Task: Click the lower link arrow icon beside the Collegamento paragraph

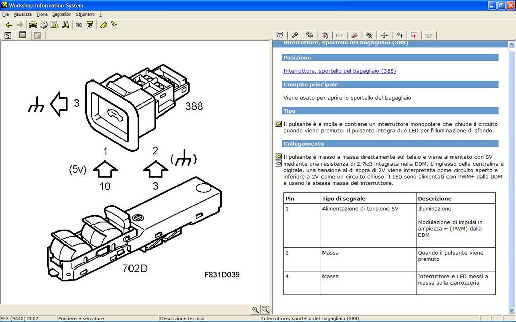Action: (278, 163)
